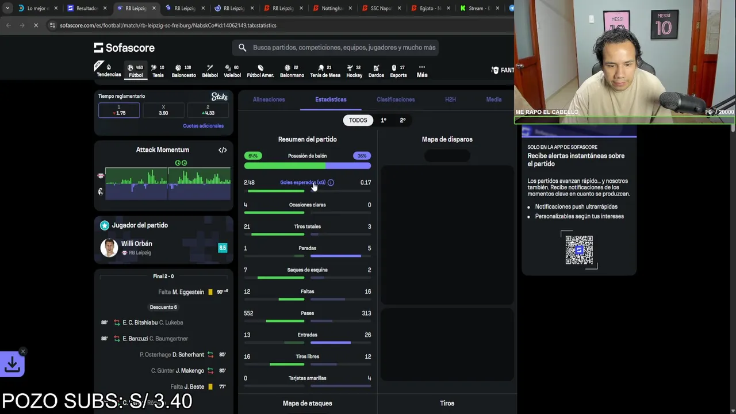Click the 'Tarjetas amarillas' stat label
Image resolution: width=736 pixels, height=414 pixels.
tap(307, 378)
